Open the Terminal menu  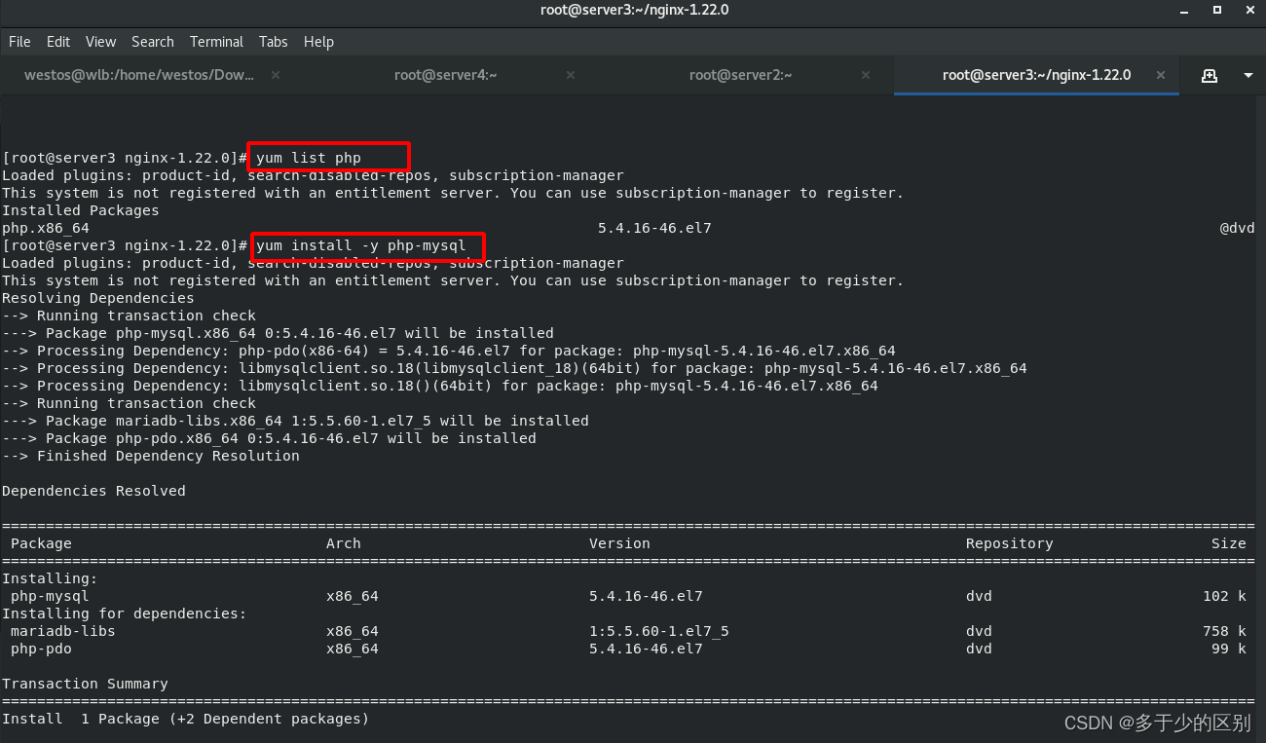(x=216, y=42)
